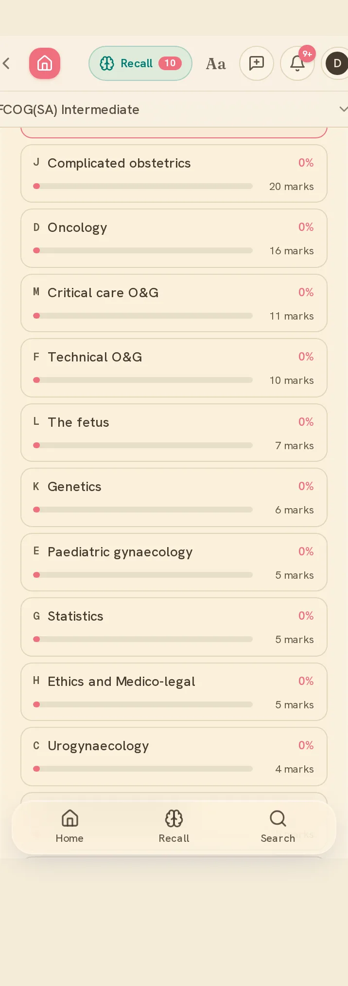Select the Genetics topic
The image size is (348, 986).
click(174, 497)
